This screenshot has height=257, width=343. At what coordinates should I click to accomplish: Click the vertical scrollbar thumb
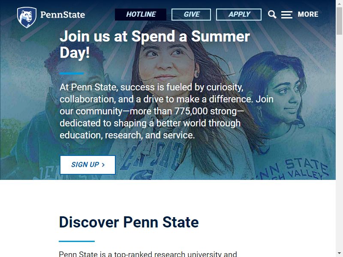pos(339,21)
